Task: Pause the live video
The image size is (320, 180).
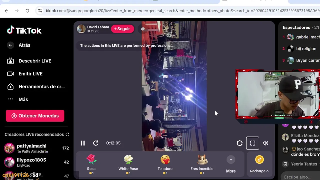Action: [x=83, y=143]
